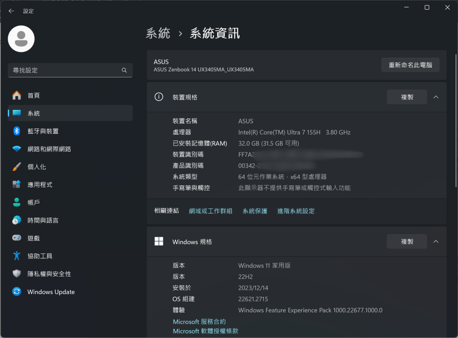Image resolution: width=458 pixels, height=338 pixels.
Task: Click the 個人化 paintbrush icon
Action: pos(17,167)
